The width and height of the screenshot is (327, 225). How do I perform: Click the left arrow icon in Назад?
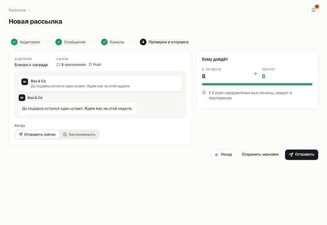pos(217,155)
